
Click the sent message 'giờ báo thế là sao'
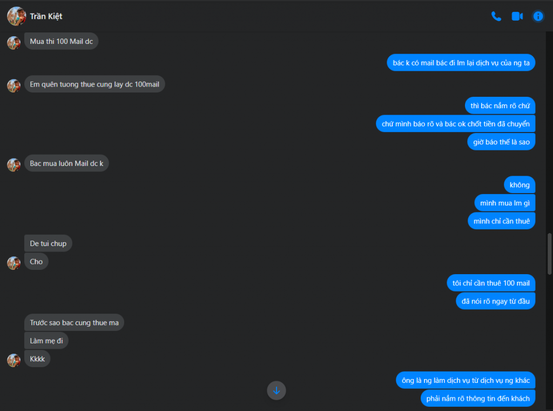click(x=501, y=142)
